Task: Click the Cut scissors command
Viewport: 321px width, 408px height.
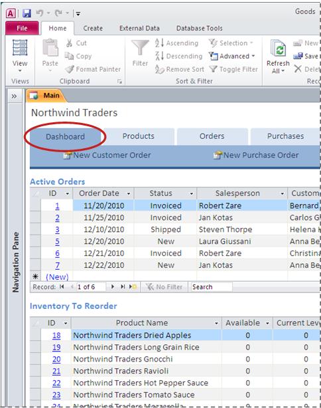Action: click(x=76, y=43)
